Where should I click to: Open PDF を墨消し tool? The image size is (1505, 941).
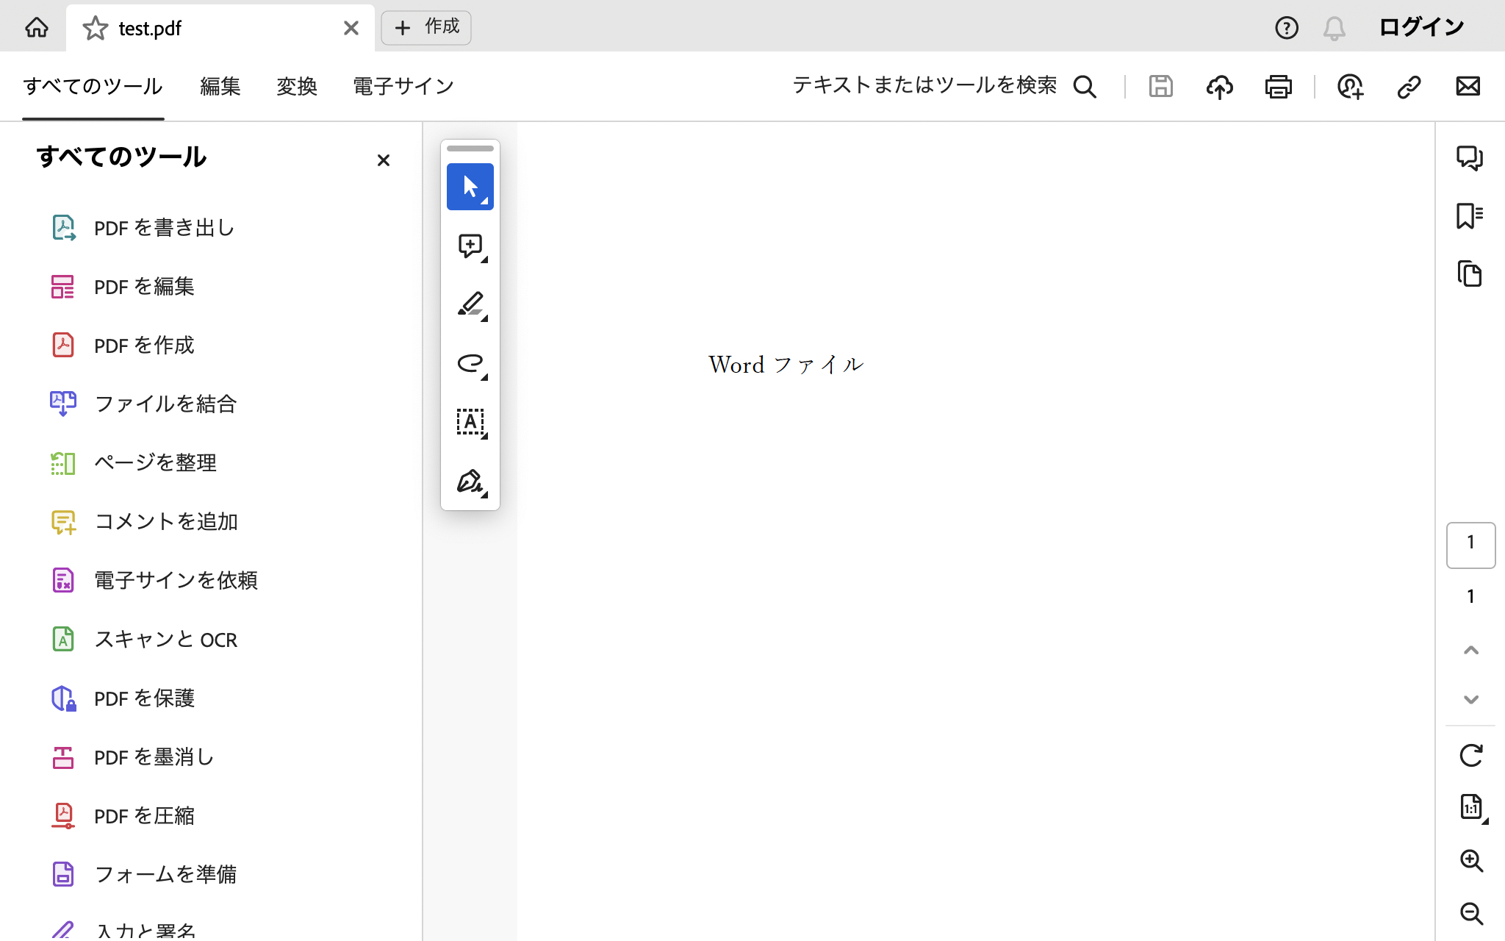point(154,757)
